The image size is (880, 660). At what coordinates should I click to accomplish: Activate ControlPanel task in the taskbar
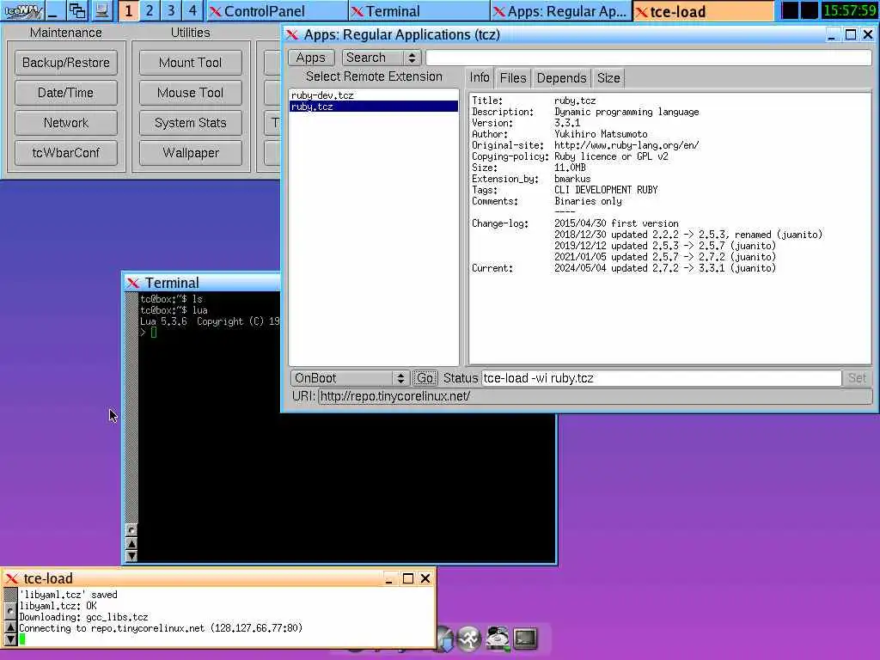278,10
